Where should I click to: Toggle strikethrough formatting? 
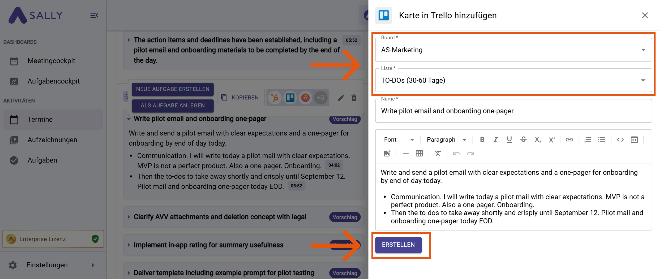coord(523,139)
